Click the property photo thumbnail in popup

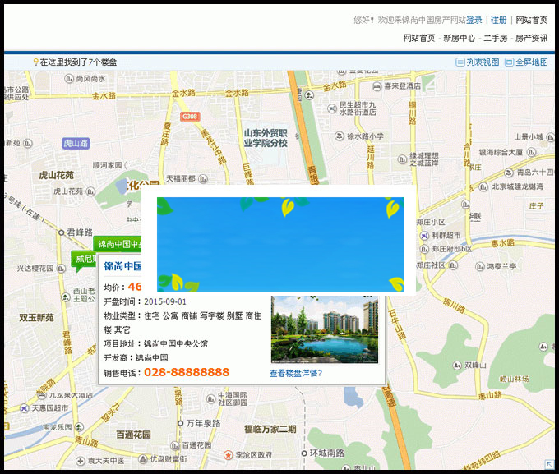coord(325,329)
